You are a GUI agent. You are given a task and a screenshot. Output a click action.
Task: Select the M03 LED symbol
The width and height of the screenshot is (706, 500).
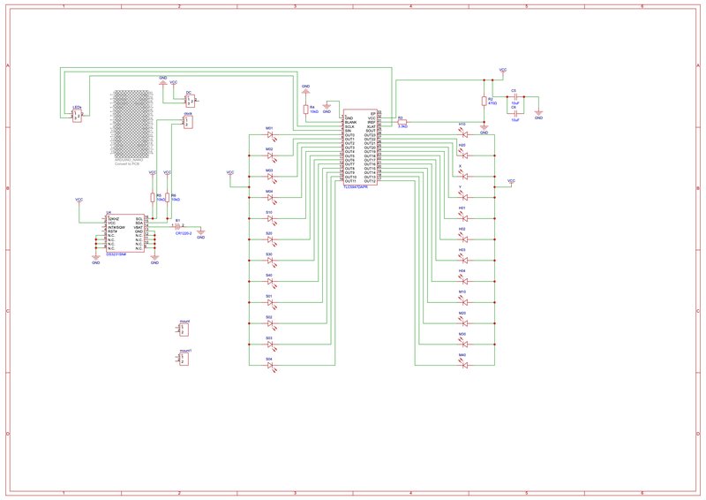tap(271, 178)
